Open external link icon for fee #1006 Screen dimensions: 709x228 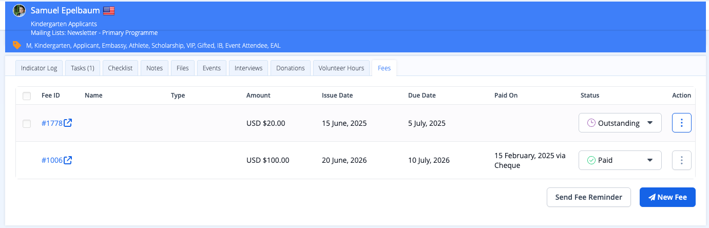(x=68, y=160)
